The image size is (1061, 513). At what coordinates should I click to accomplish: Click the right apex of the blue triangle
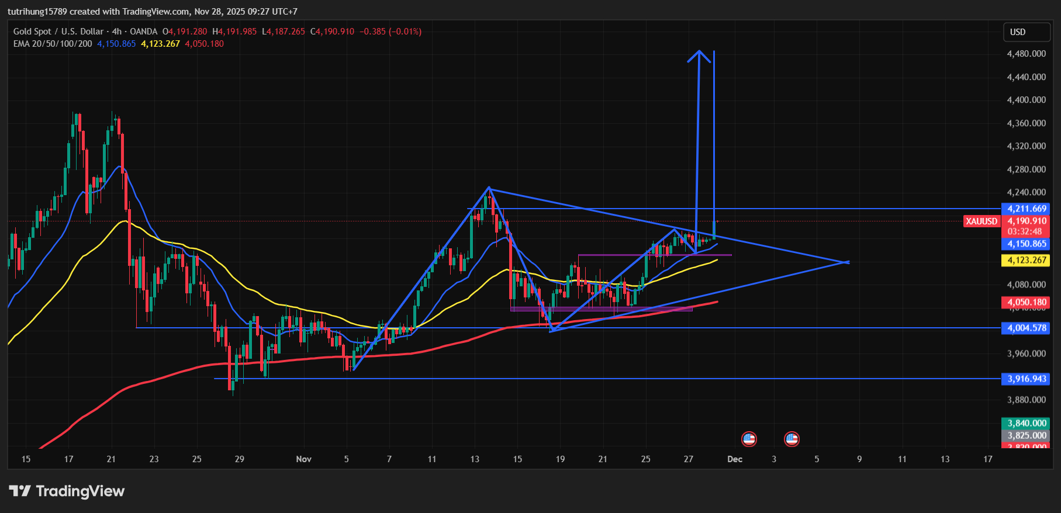[x=847, y=262]
